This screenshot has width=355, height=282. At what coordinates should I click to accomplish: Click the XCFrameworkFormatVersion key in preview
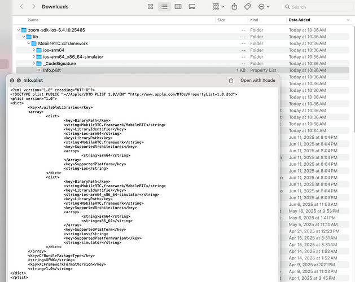coord(67,264)
